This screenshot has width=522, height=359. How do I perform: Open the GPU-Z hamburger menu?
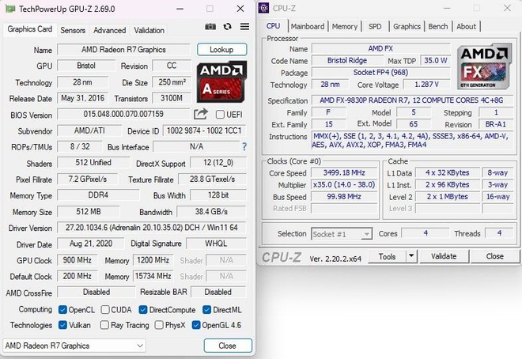point(244,27)
